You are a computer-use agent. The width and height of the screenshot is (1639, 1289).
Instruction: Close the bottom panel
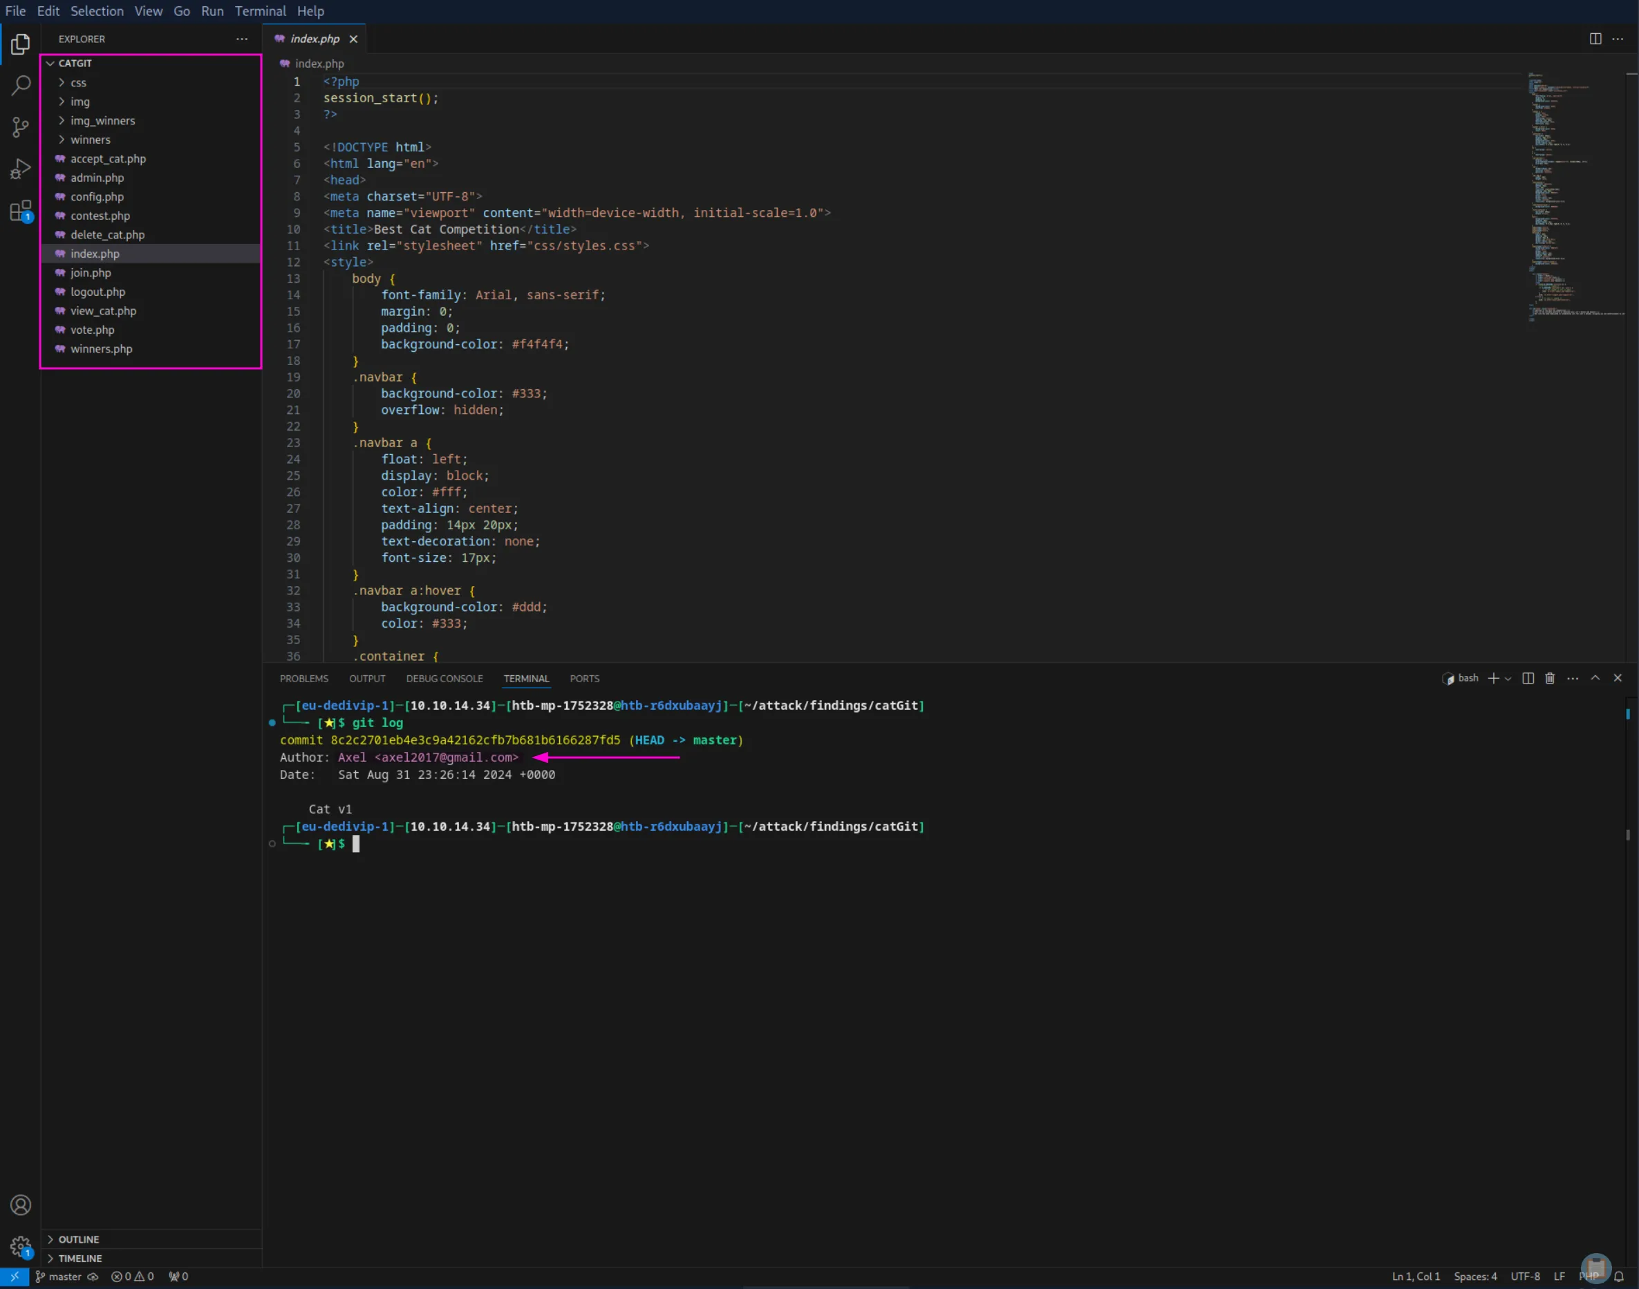click(x=1618, y=679)
